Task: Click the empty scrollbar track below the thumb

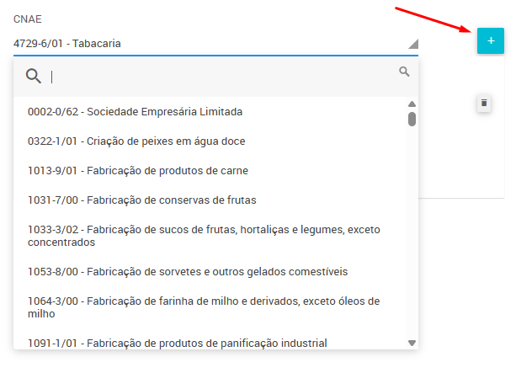Action: pos(412,236)
